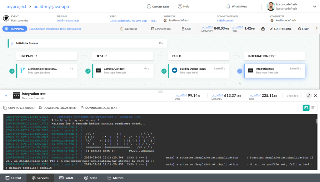Select the Integration test step card

pyautogui.click(x=274, y=71)
